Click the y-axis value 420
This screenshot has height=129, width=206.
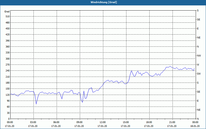[x=8, y=35]
